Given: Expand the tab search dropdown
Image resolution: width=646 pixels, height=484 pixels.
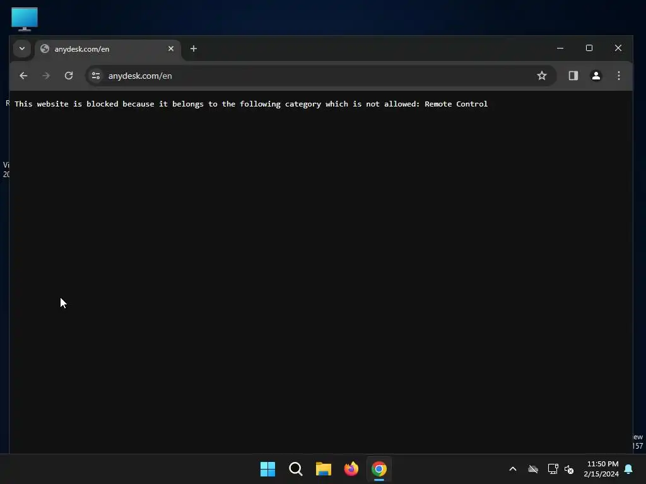Looking at the screenshot, I should tap(22, 49).
